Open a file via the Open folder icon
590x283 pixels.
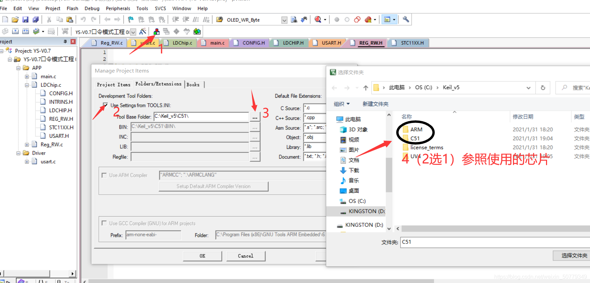(15, 19)
